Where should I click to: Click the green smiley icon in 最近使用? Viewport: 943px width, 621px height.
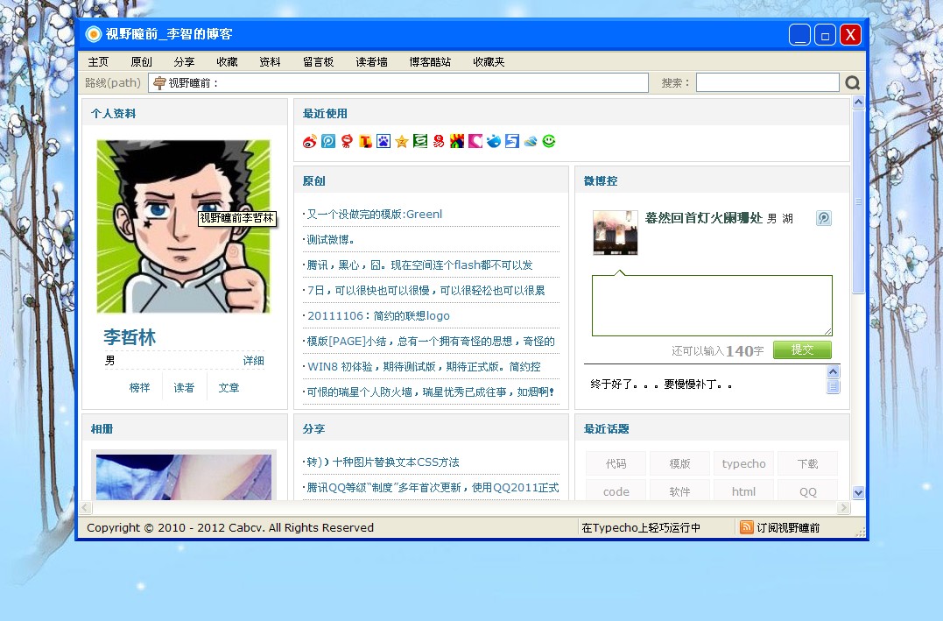548,140
